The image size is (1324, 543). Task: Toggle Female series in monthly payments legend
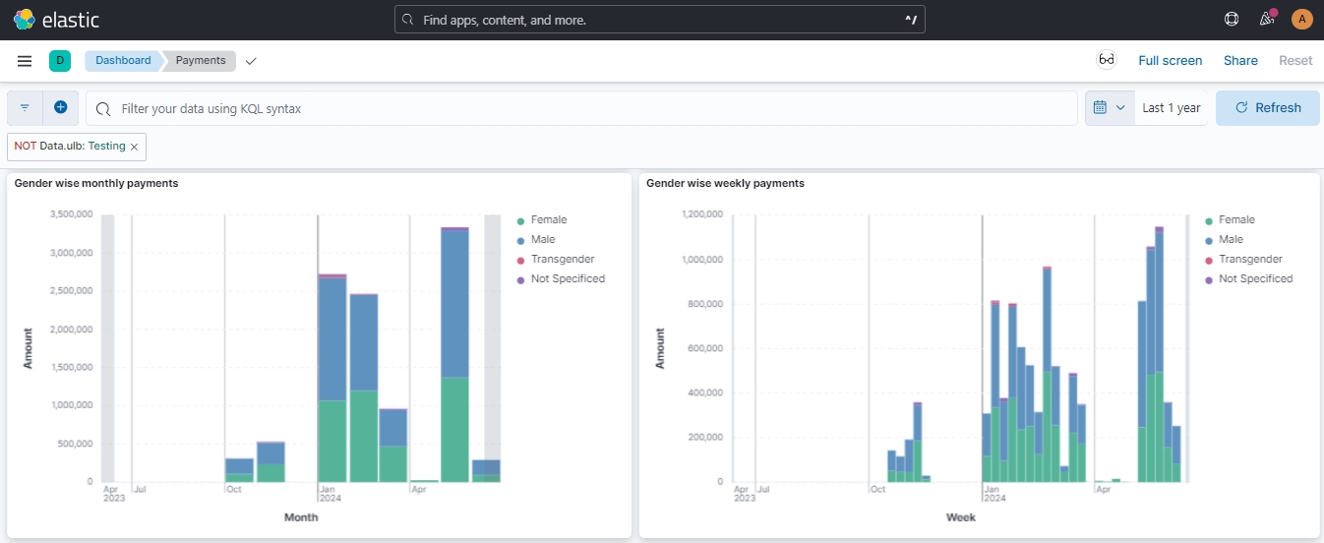(548, 219)
